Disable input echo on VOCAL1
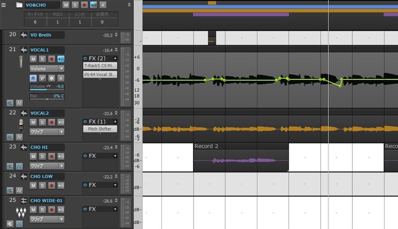The width and height of the screenshot is (398, 229). [x=61, y=59]
